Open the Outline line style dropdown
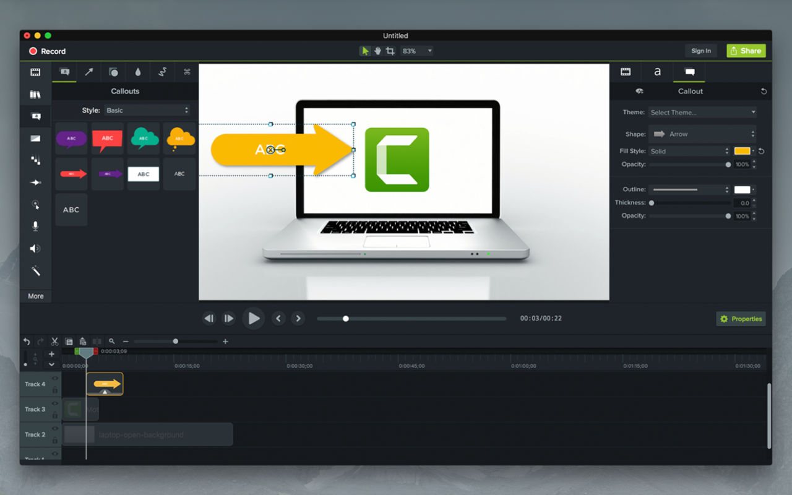The image size is (792, 495). [689, 189]
